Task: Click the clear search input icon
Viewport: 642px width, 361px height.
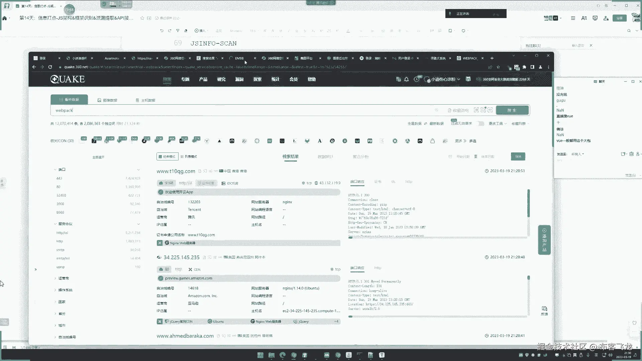Action: tap(436, 110)
